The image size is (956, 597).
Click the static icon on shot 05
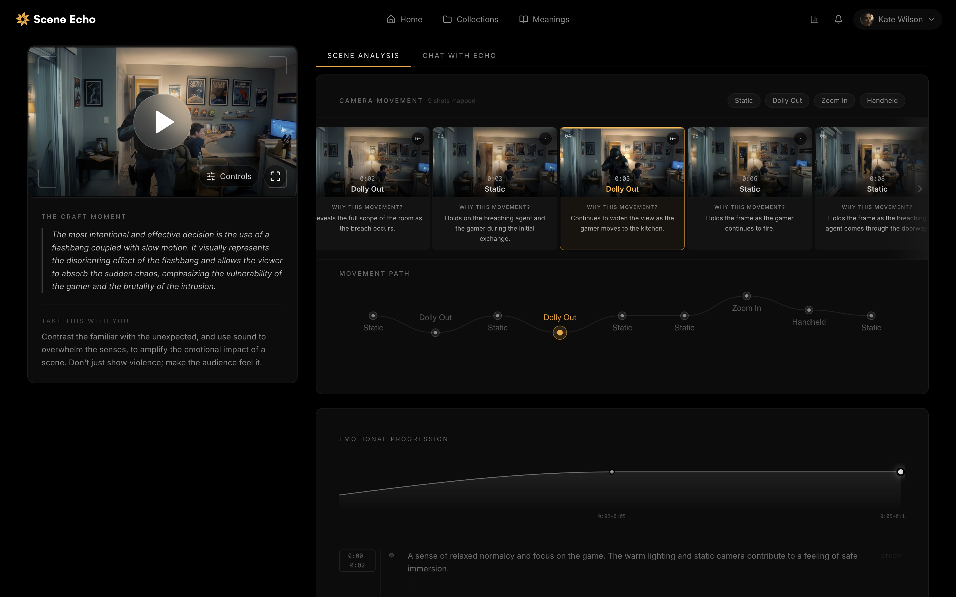click(x=800, y=139)
